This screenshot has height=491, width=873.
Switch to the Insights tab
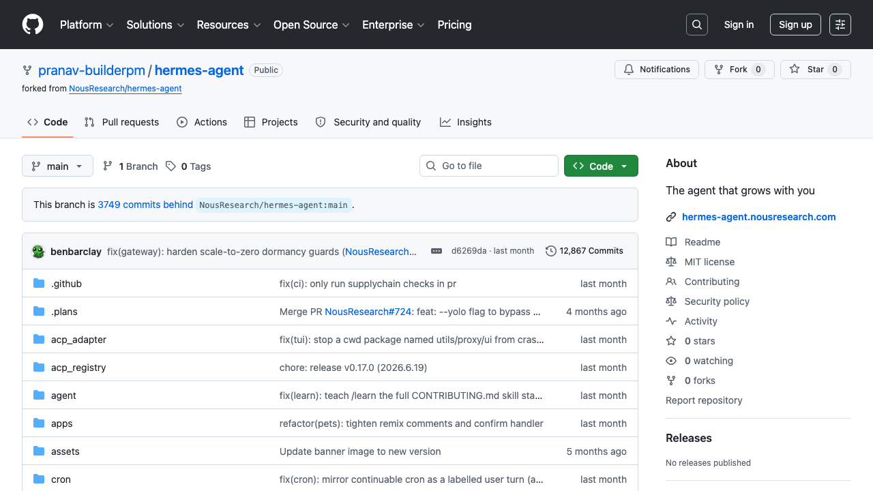coord(466,122)
